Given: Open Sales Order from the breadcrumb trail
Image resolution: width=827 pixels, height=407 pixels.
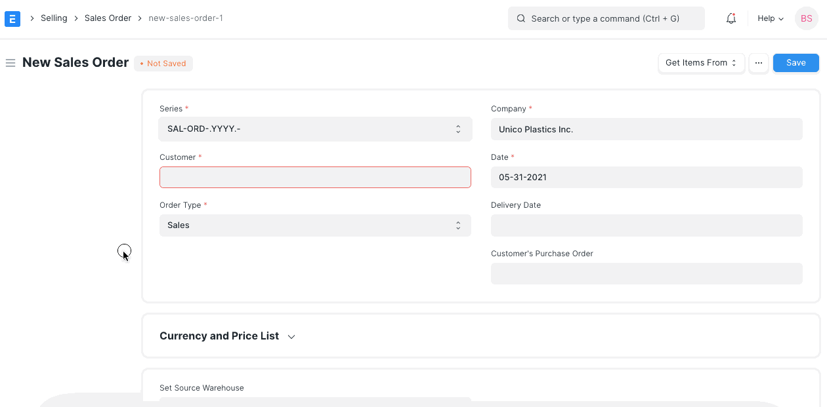Looking at the screenshot, I should tap(108, 18).
